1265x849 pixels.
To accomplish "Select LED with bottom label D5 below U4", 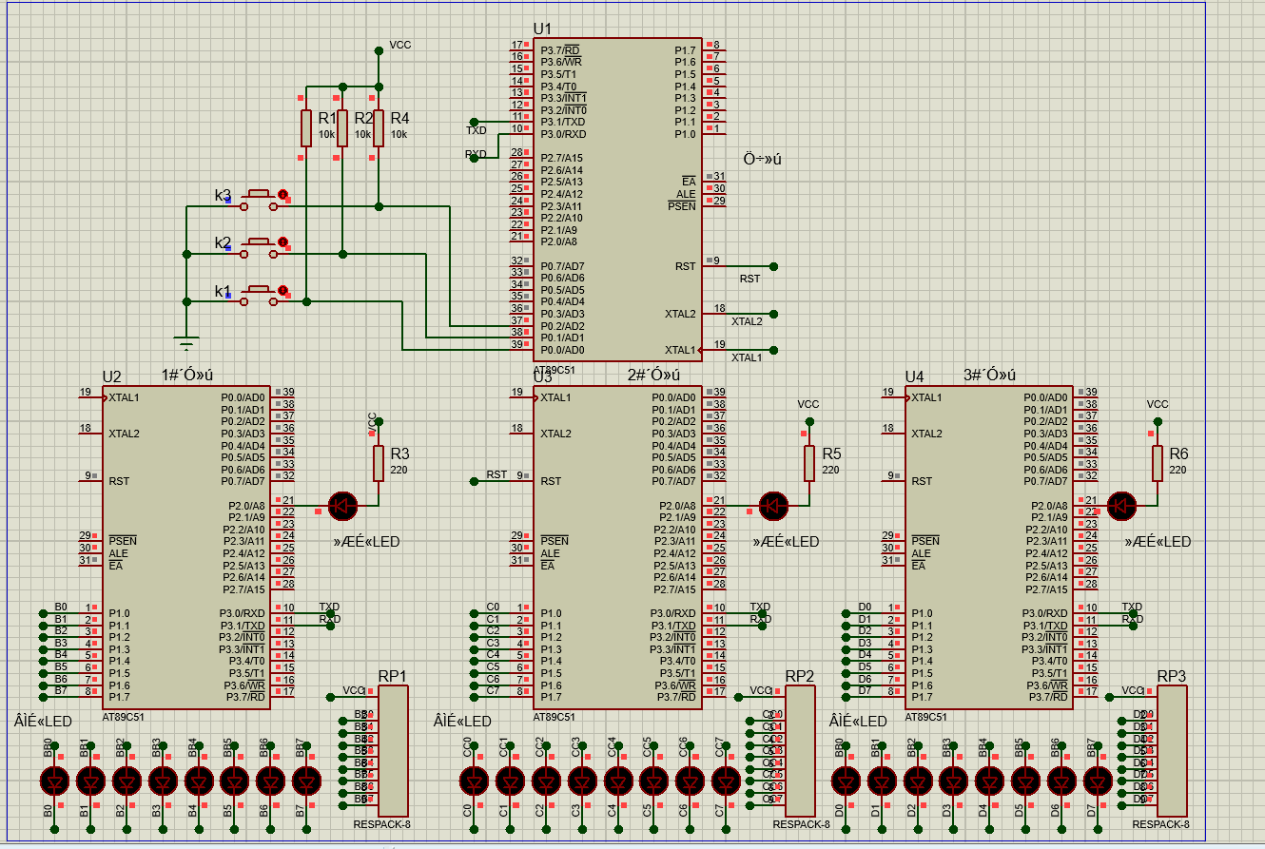I will (1024, 781).
